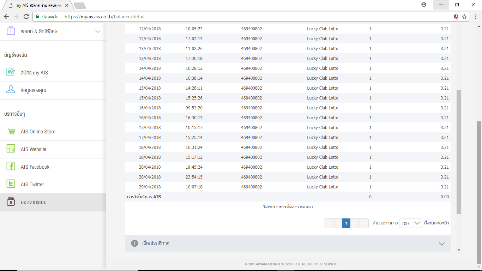Maximize or restore the Chrome window
The image size is (482, 271).
click(457, 5)
